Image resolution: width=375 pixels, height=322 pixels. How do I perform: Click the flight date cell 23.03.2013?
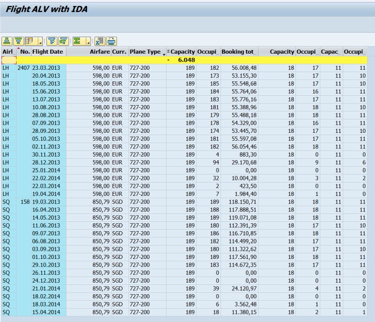(46, 68)
